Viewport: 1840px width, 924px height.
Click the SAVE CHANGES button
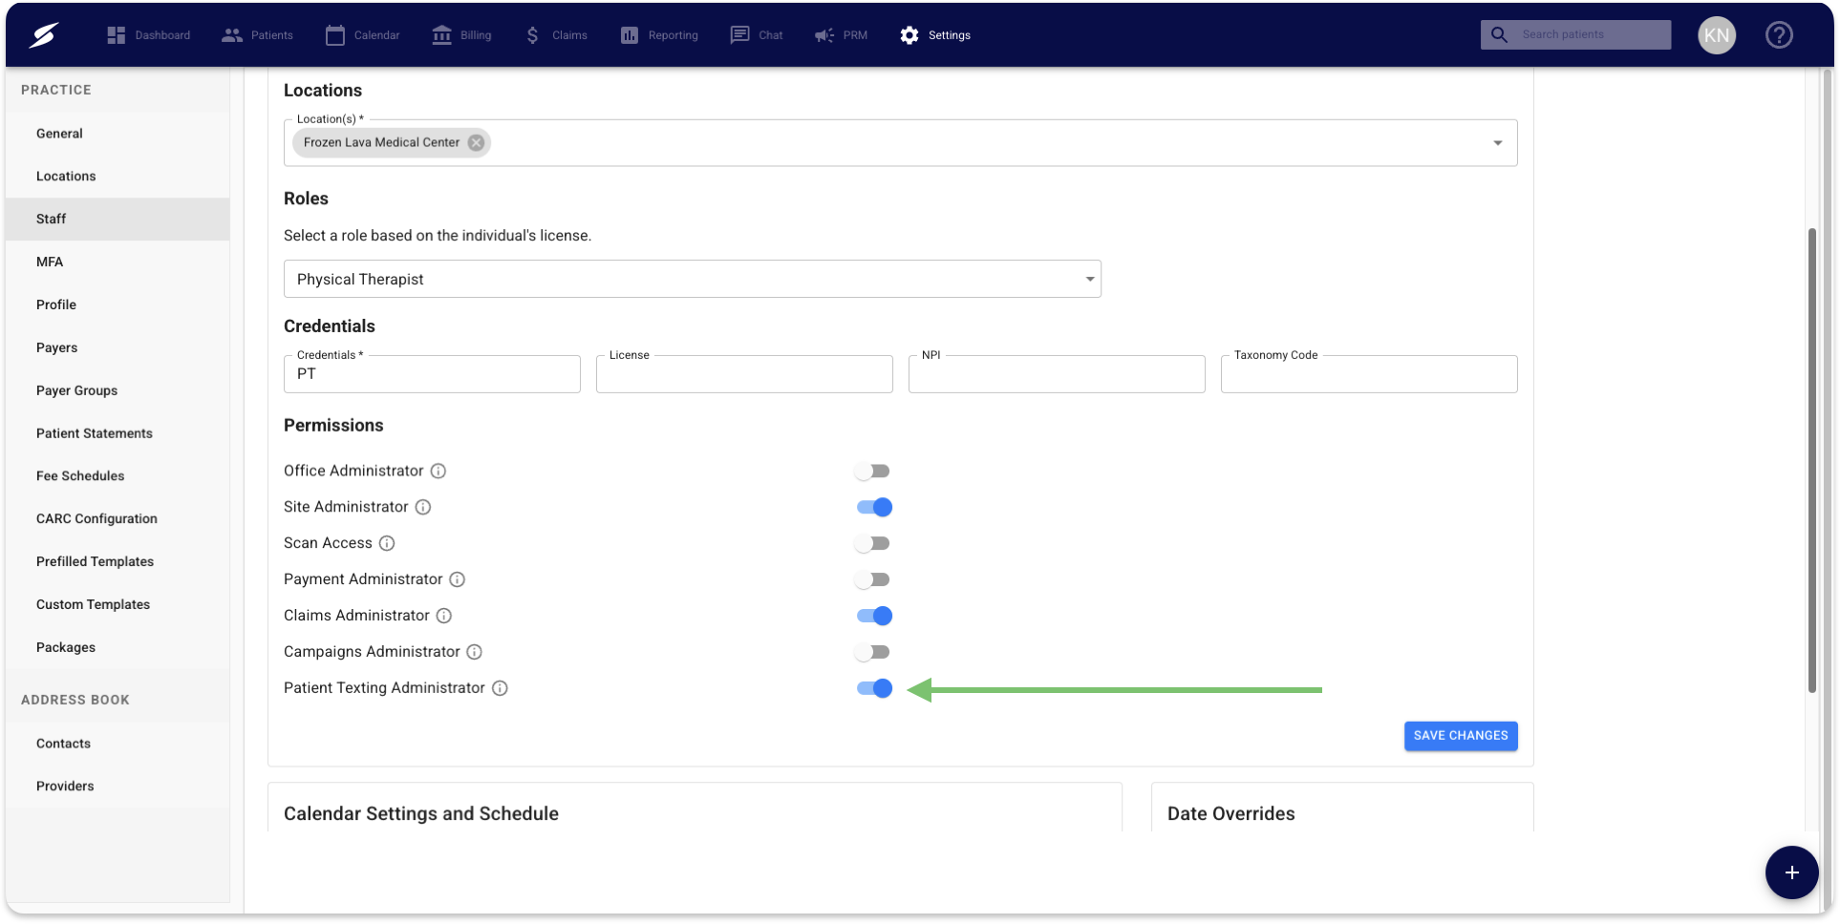[x=1461, y=736]
